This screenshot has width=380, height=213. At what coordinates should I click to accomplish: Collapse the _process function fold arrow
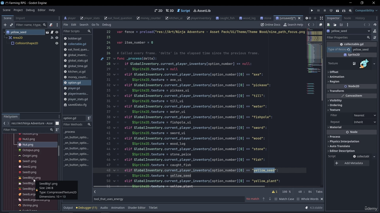(114, 59)
